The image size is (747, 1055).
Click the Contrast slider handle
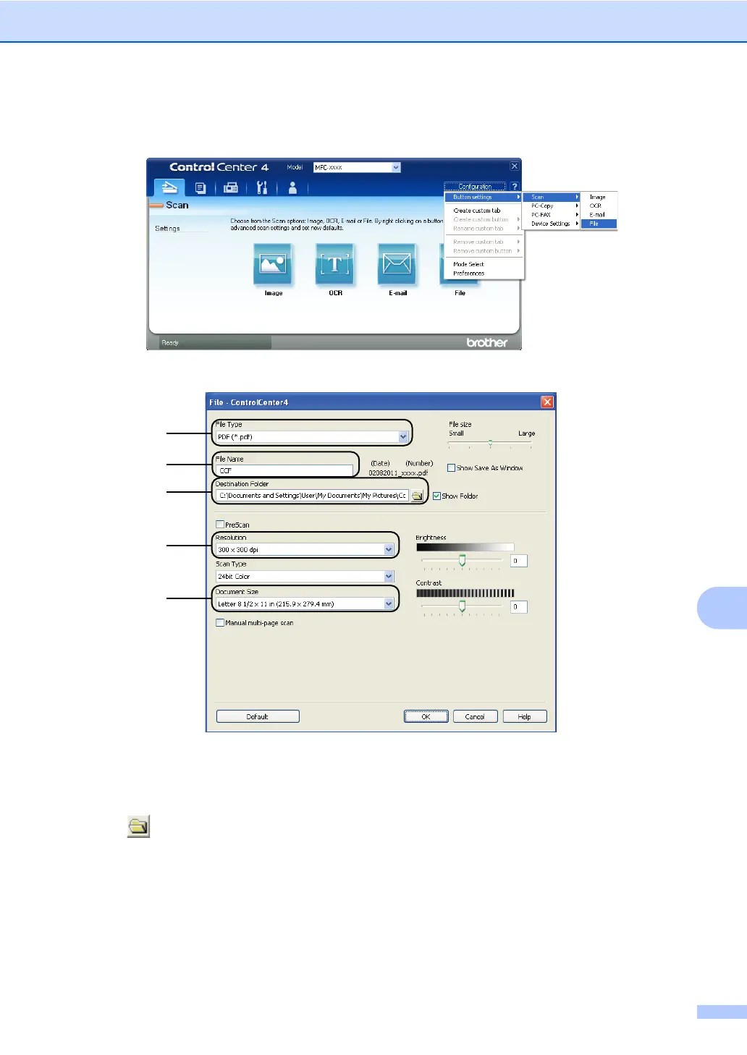click(462, 606)
